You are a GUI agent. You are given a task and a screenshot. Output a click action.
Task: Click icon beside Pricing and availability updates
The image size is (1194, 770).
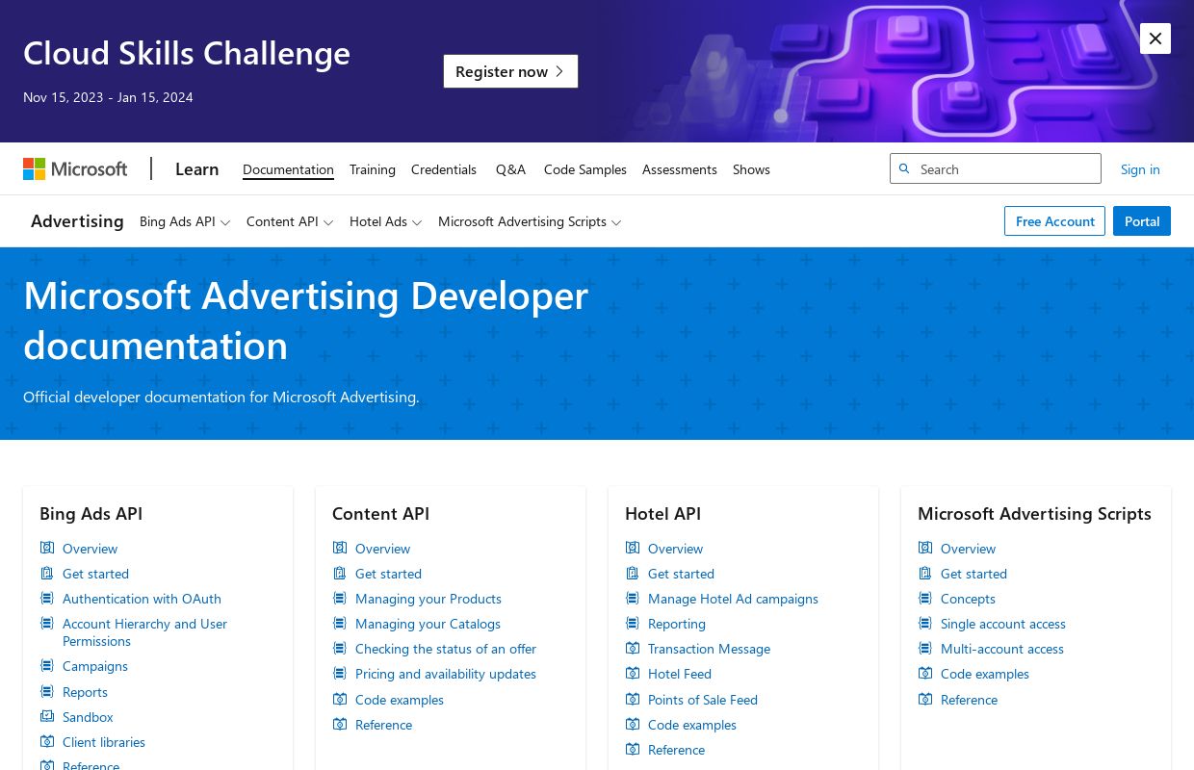coord(340,673)
